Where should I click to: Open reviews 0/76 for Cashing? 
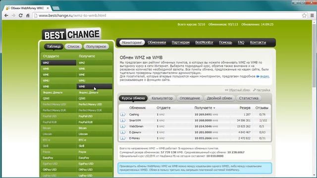pyautogui.click(x=262, y=114)
